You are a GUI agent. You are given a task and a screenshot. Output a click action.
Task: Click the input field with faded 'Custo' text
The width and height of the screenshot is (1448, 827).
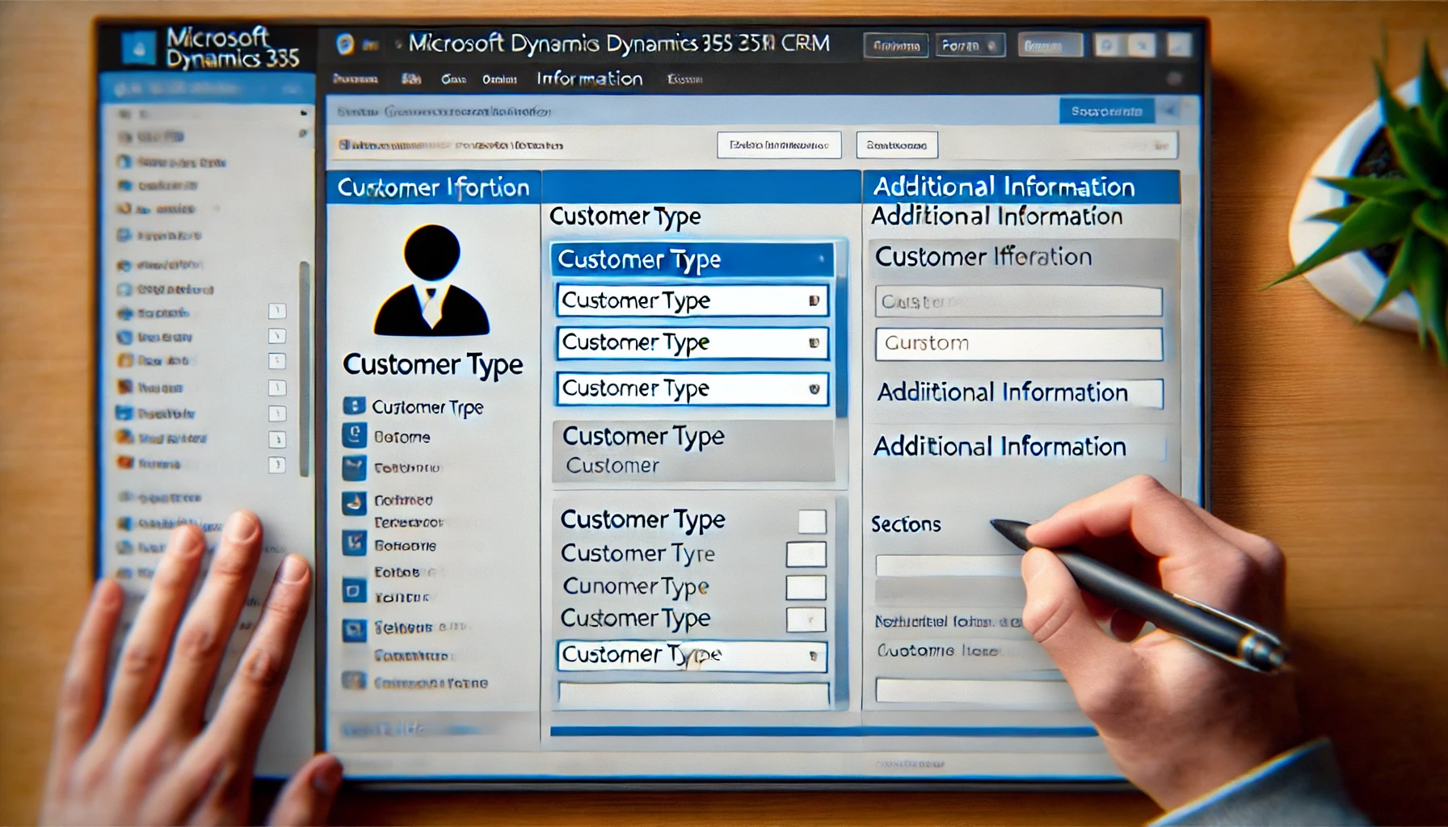[1019, 302]
